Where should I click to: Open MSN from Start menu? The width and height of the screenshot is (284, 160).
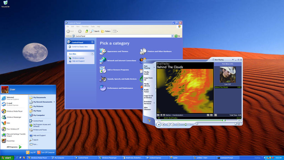[14, 123]
